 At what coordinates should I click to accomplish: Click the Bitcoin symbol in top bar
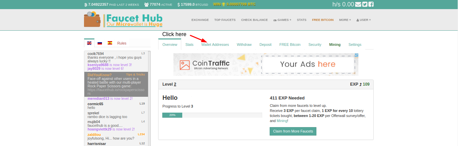pos(86,5)
